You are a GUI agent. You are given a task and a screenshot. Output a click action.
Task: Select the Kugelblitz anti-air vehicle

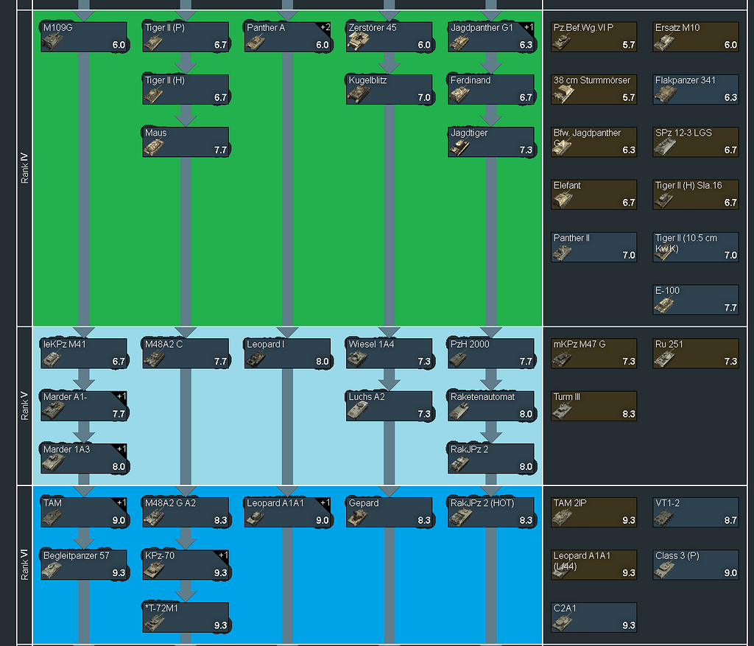pyautogui.click(x=390, y=88)
